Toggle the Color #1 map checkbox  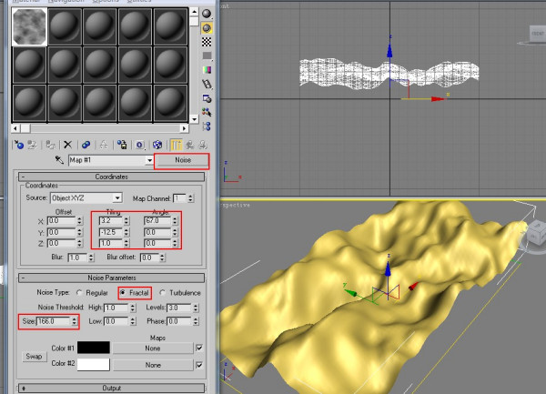(199, 349)
